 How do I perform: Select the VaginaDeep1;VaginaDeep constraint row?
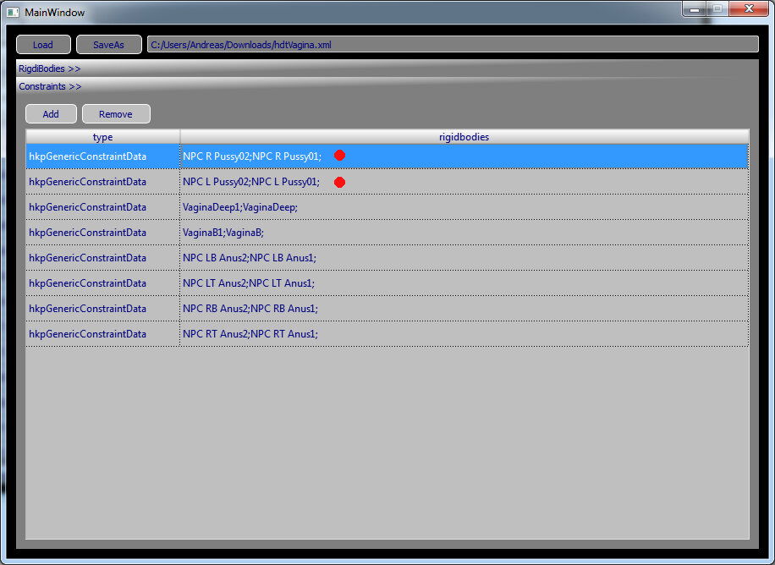pyautogui.click(x=240, y=207)
